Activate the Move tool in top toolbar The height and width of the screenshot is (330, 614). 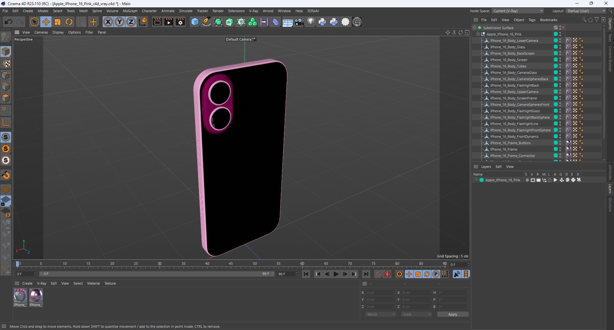coord(46,22)
